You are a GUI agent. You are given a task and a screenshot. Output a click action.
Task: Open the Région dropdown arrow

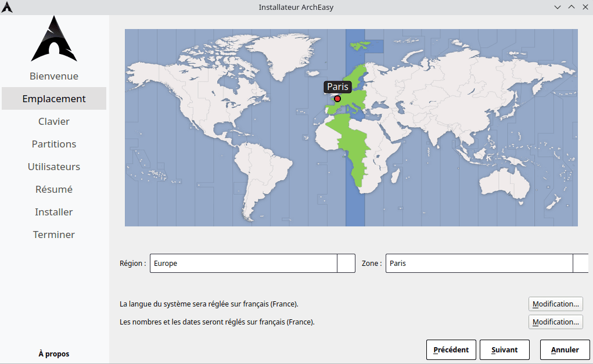pyautogui.click(x=346, y=263)
